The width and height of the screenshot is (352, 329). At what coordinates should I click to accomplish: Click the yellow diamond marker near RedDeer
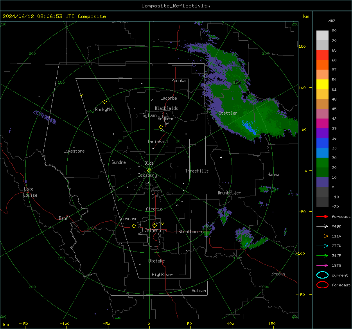coord(161,127)
